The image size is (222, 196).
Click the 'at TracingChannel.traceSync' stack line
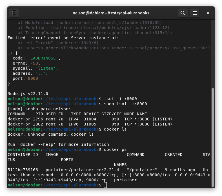click(x=95, y=33)
